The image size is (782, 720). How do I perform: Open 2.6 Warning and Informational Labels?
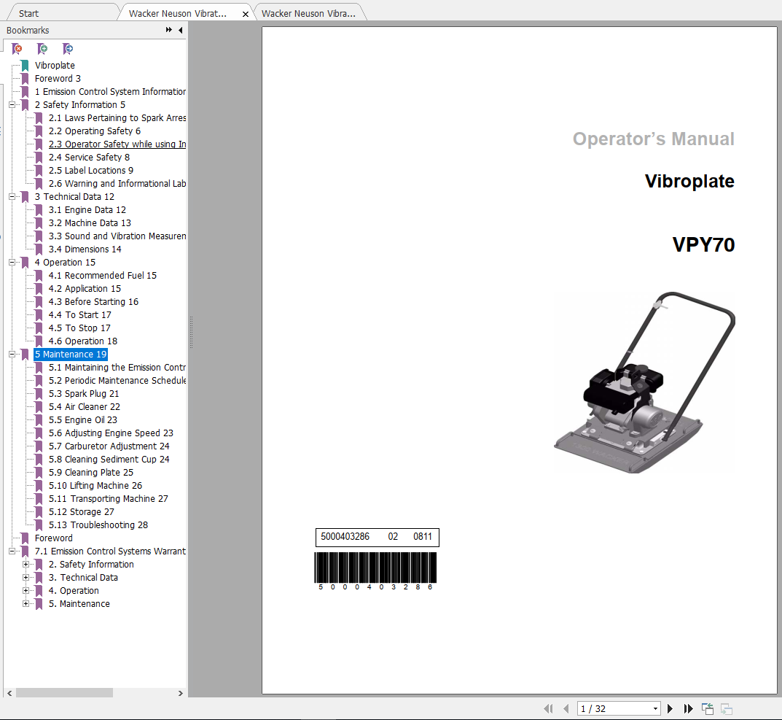117,184
